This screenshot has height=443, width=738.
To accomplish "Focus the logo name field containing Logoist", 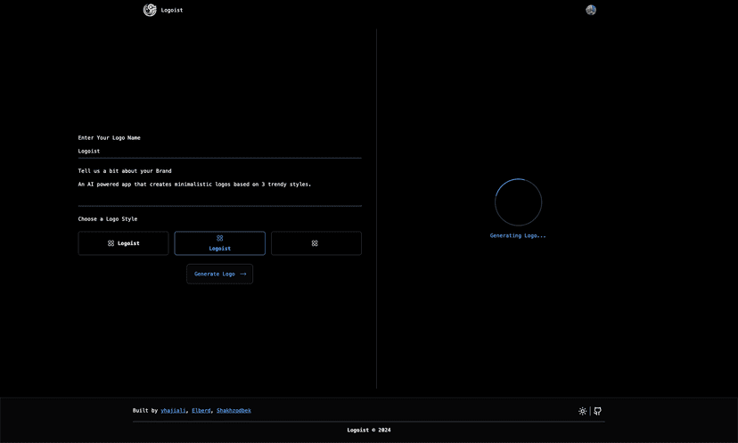I will click(x=220, y=152).
